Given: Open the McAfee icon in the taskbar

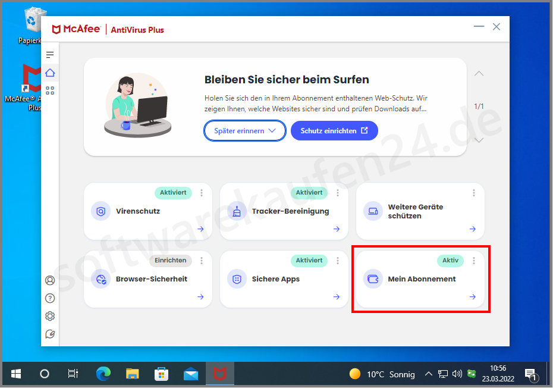Looking at the screenshot, I should (220, 374).
